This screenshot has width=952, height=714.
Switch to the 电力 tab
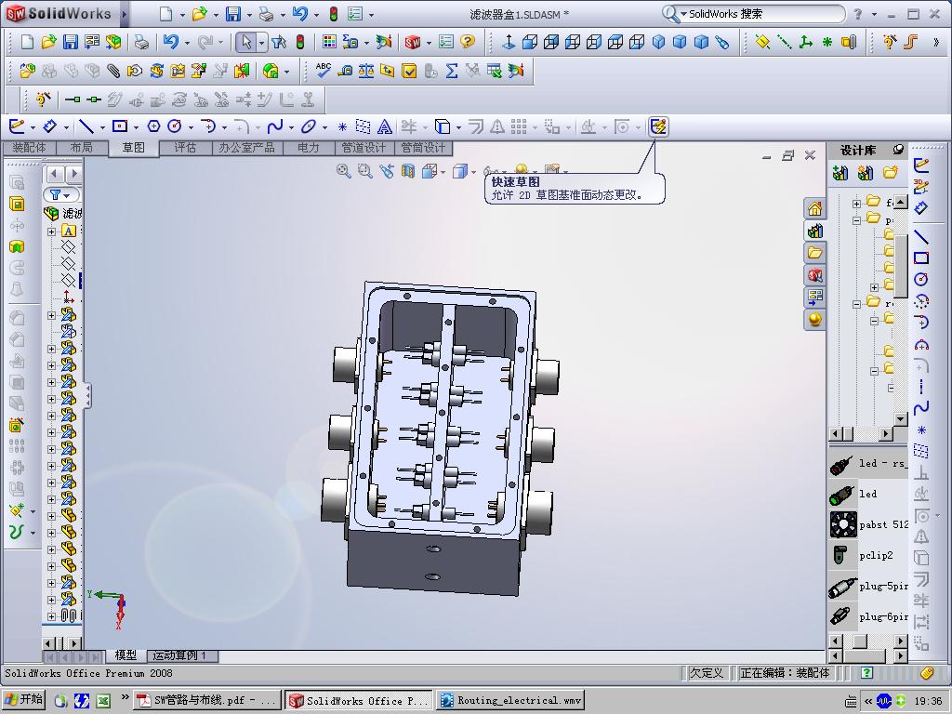[x=309, y=148]
